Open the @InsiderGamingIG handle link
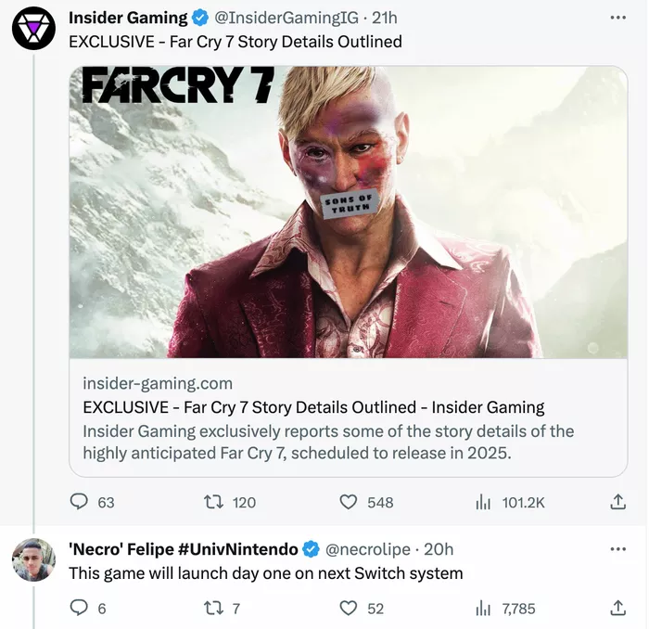Screen dimensions: 649x629 coord(285,18)
